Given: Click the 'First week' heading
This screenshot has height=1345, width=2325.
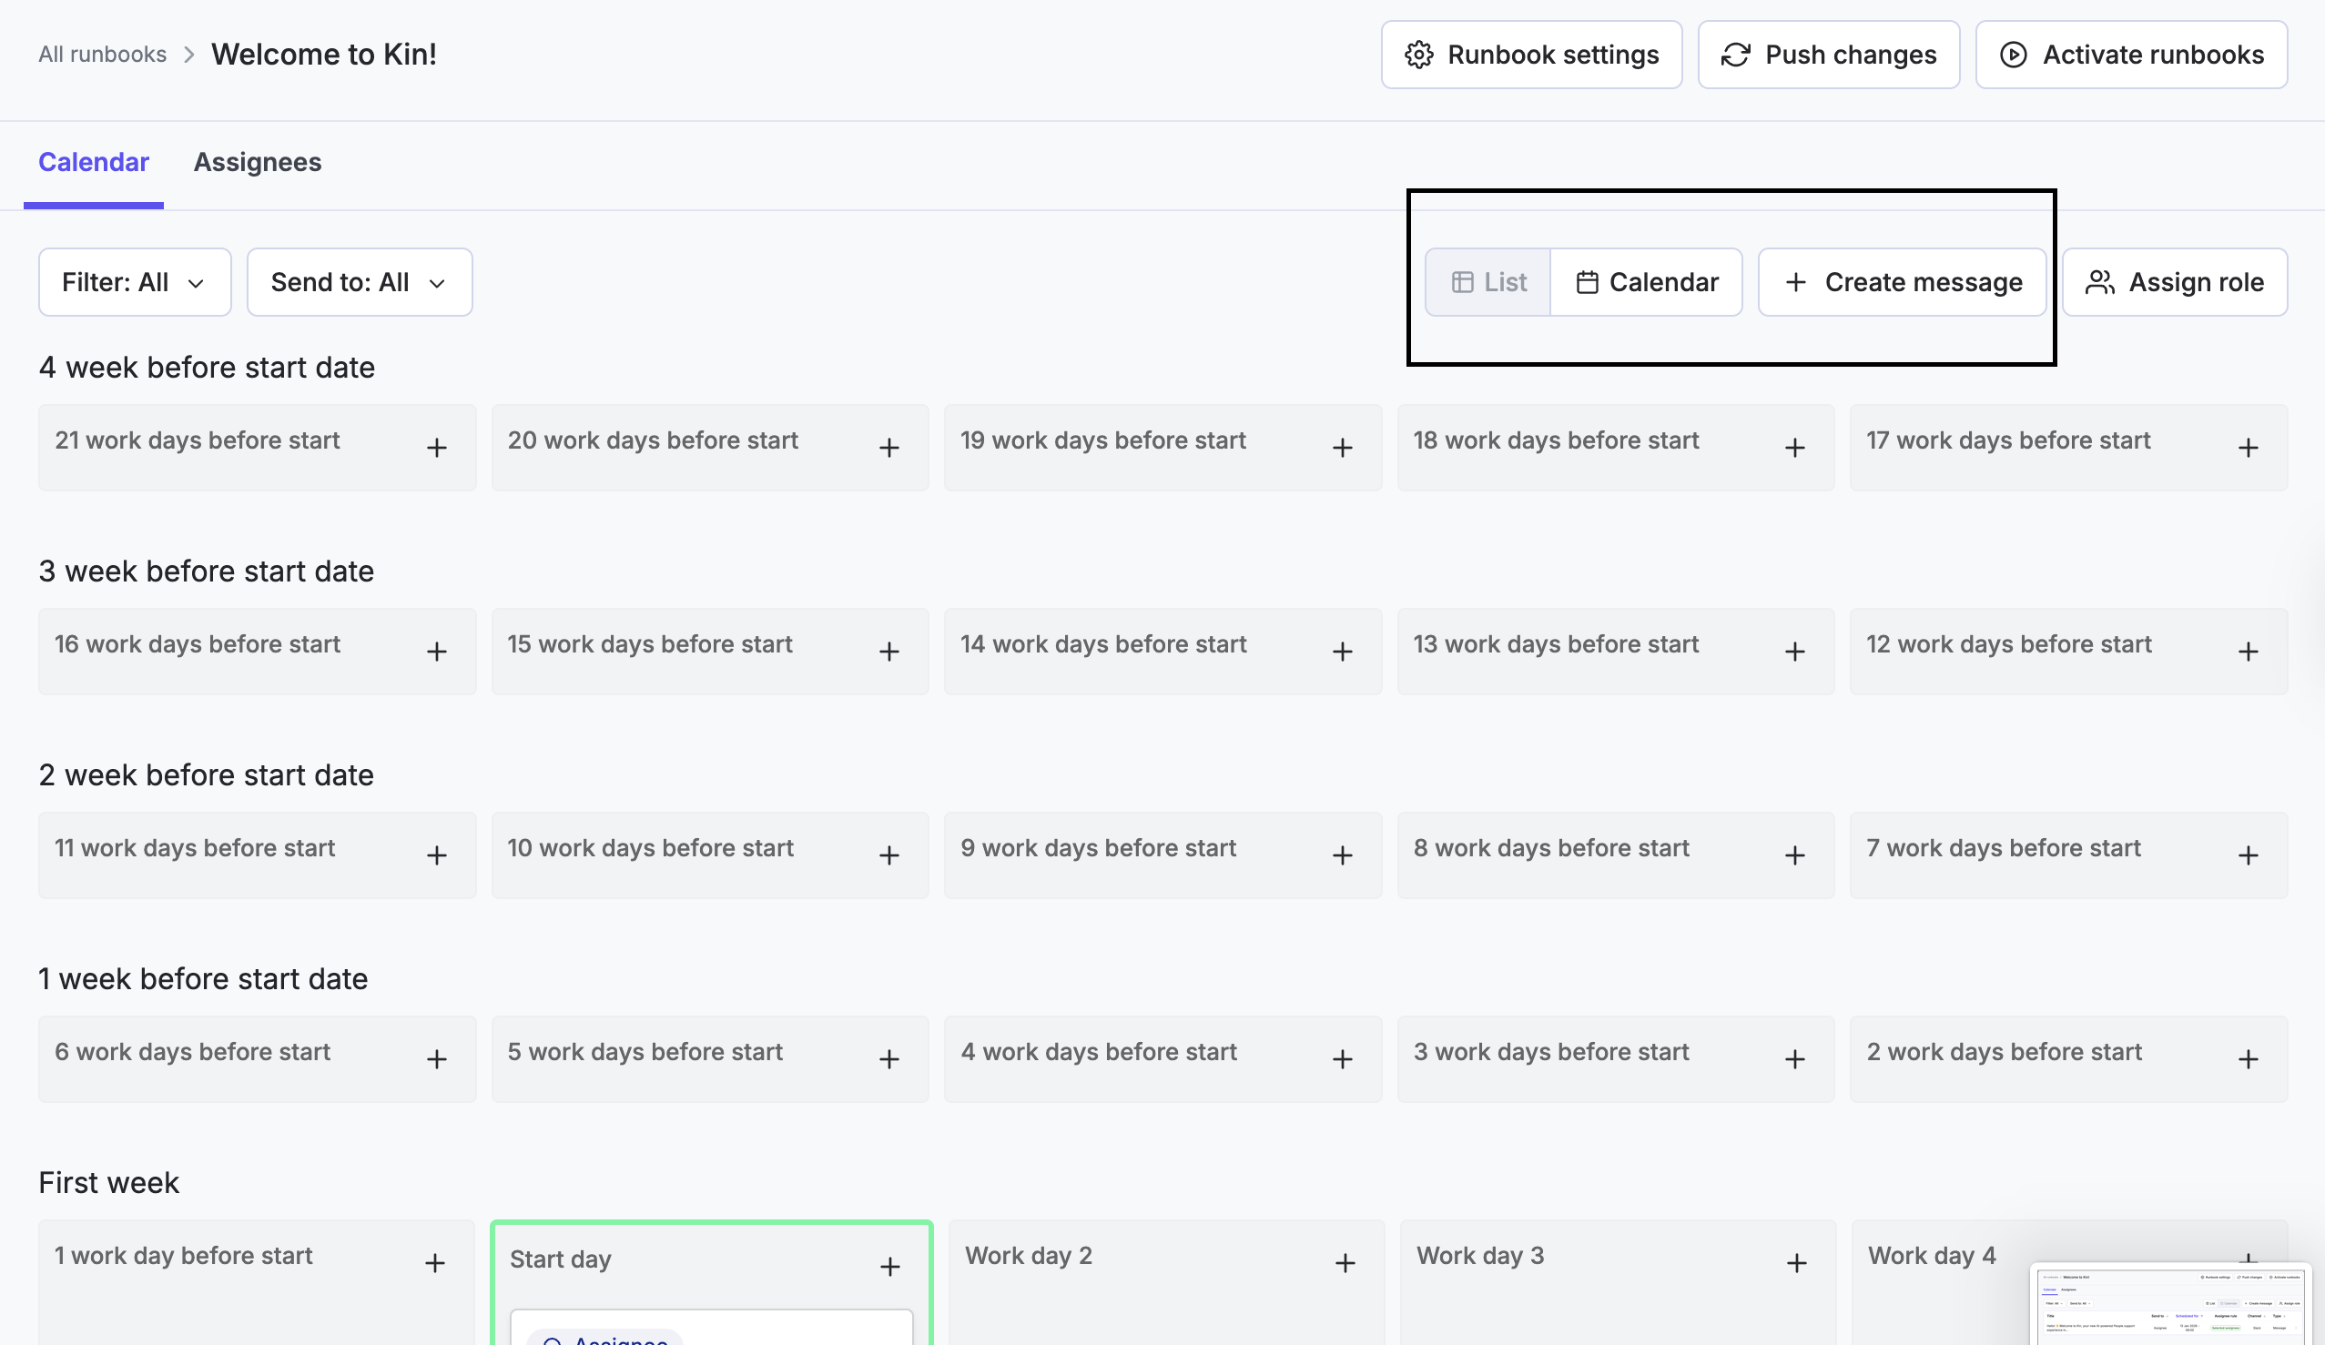Looking at the screenshot, I should (x=109, y=1184).
